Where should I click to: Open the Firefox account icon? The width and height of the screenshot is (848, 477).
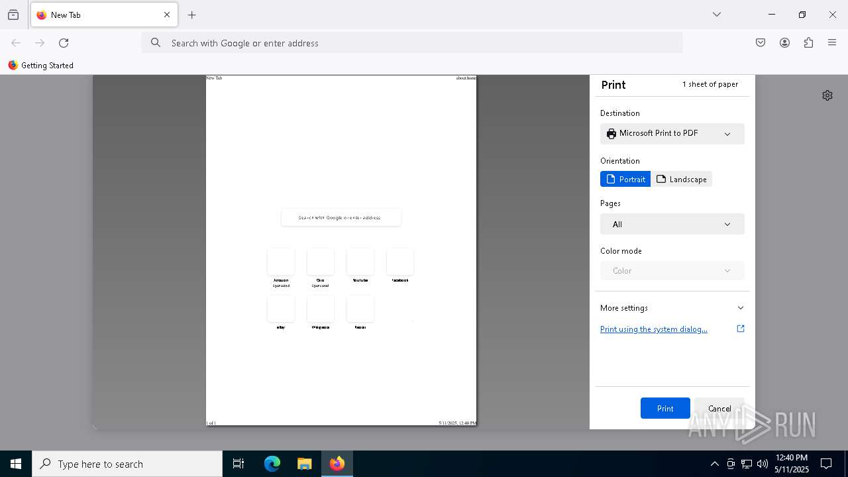[784, 43]
